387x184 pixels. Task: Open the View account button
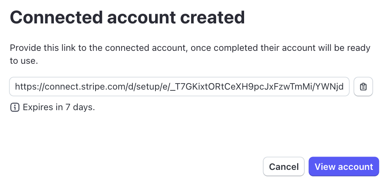pyautogui.click(x=344, y=167)
